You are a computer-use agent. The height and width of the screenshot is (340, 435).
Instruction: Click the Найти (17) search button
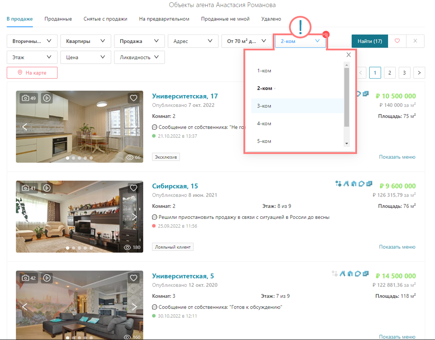pyautogui.click(x=370, y=41)
